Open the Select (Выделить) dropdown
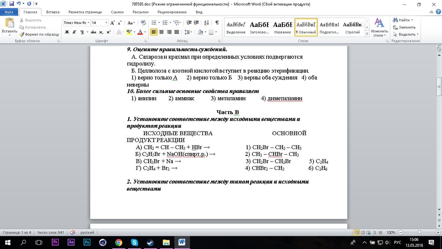 406,34
